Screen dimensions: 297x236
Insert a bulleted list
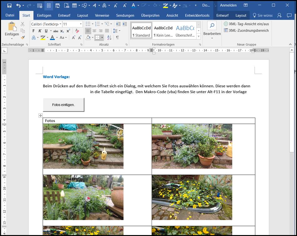88,24
